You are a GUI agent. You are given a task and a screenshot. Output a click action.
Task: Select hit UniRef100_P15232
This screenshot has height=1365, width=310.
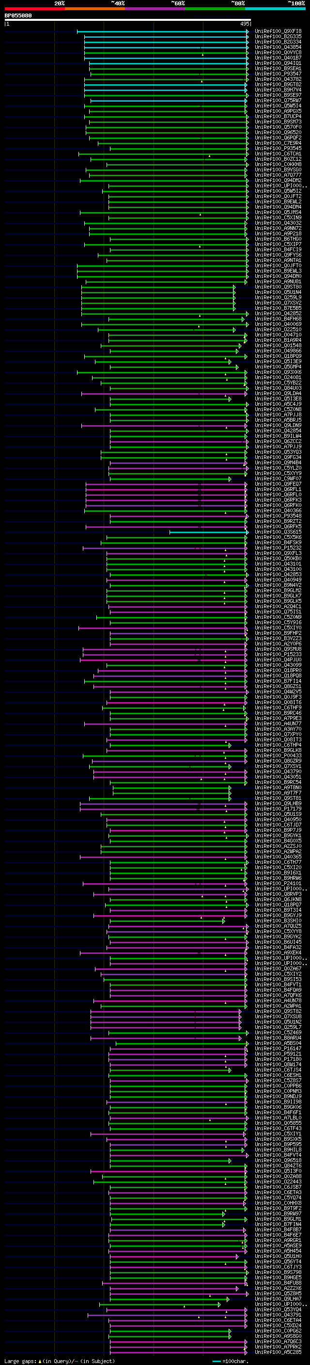(278, 548)
